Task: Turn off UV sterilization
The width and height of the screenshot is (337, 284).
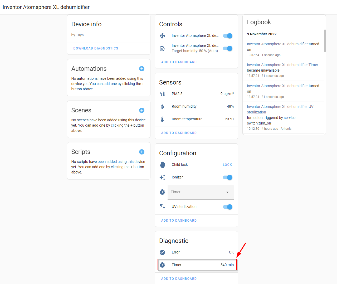Action: [x=227, y=207]
